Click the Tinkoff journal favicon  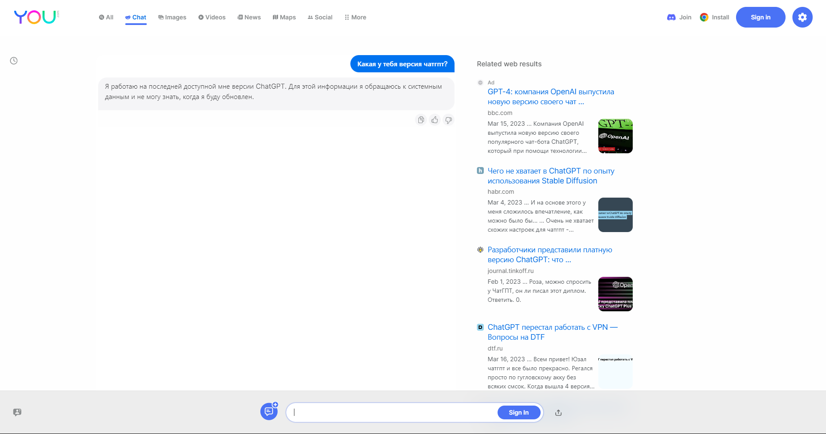click(x=480, y=250)
